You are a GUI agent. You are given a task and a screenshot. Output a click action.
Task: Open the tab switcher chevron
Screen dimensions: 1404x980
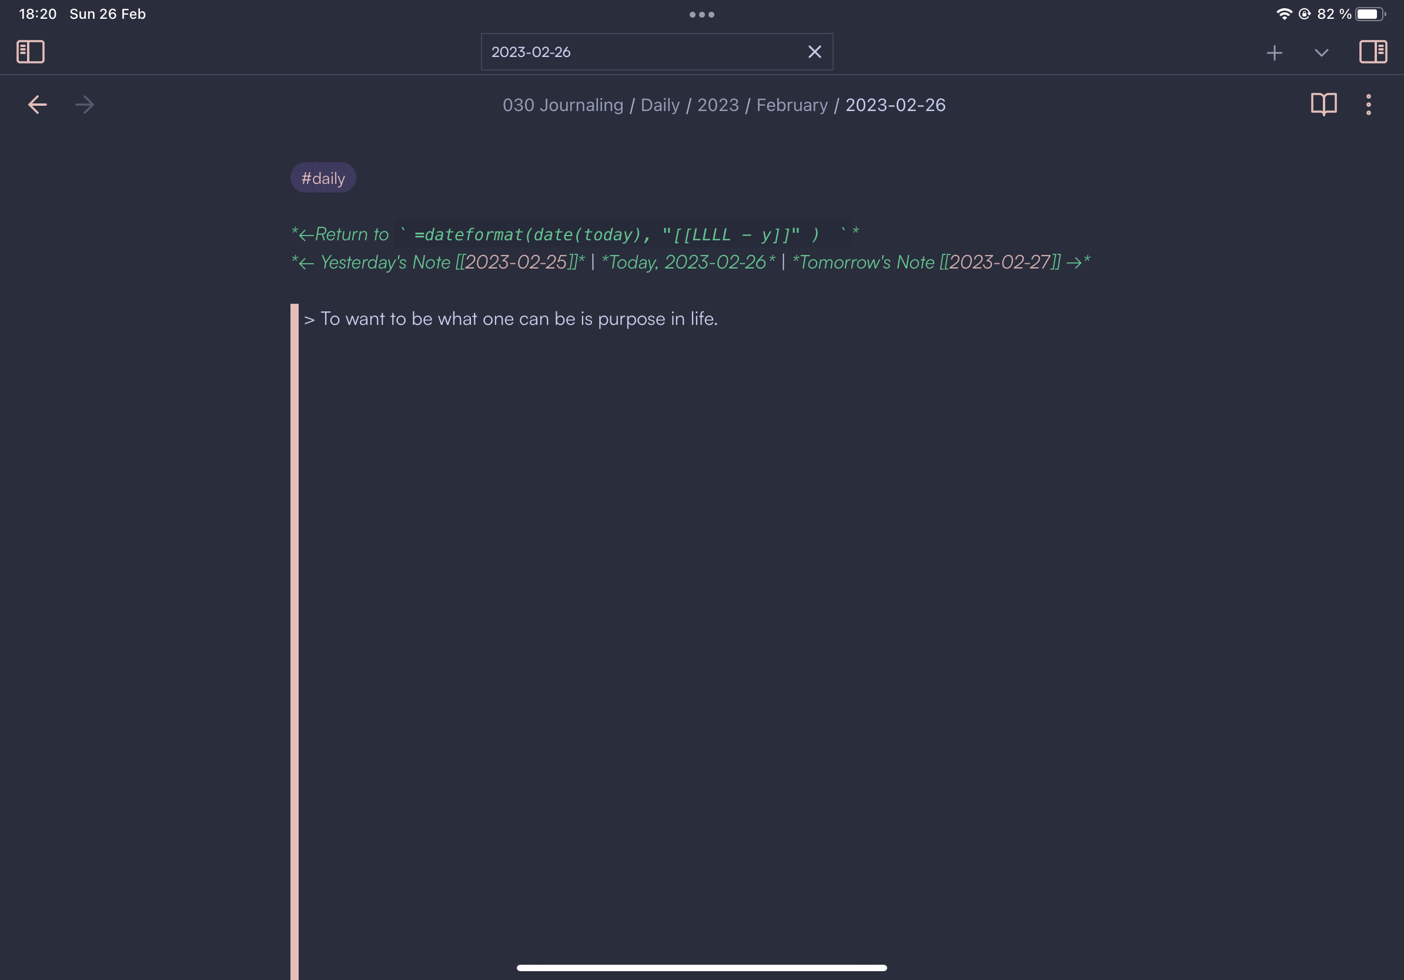[1321, 52]
